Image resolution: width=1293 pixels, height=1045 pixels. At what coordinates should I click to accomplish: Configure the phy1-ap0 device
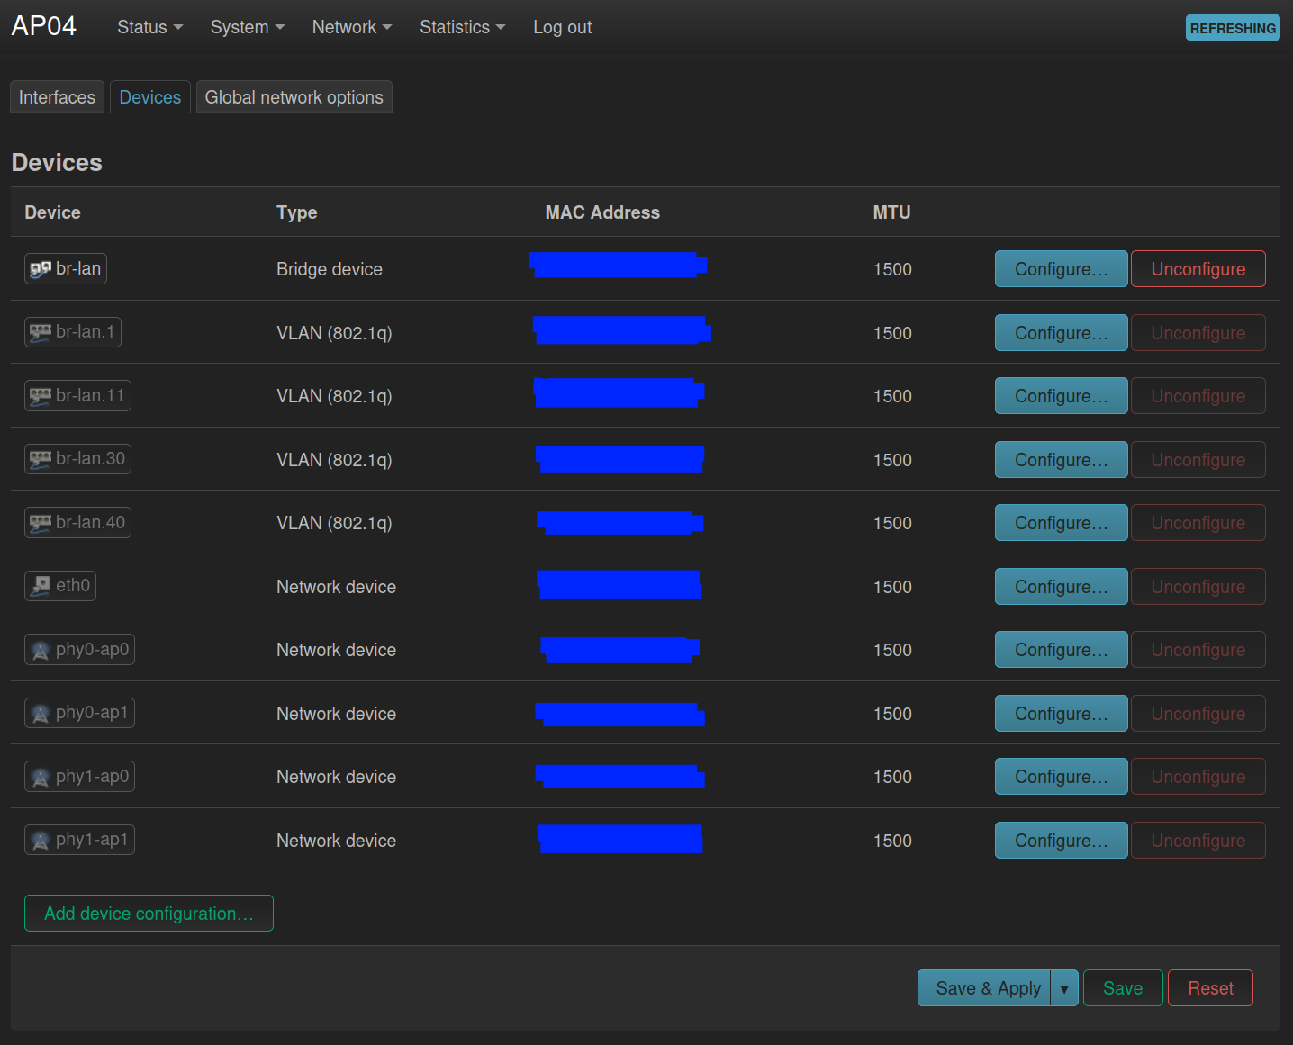(x=1061, y=777)
